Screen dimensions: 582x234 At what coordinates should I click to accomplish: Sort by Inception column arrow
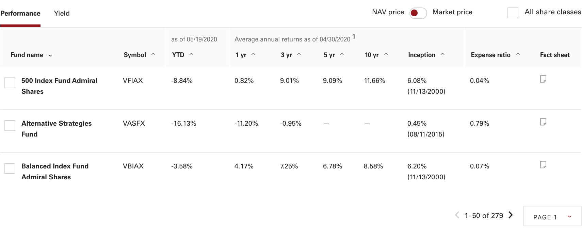[442, 54]
